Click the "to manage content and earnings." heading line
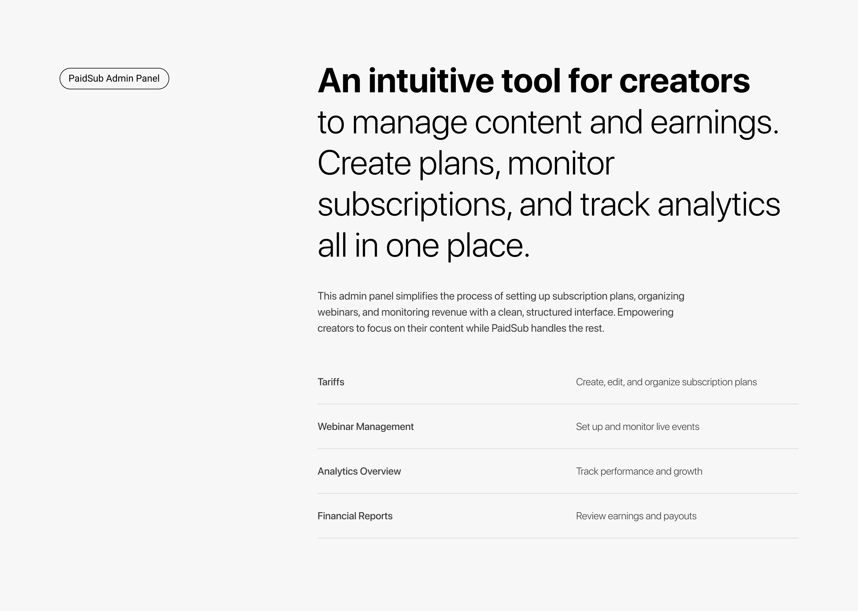 pos(548,123)
